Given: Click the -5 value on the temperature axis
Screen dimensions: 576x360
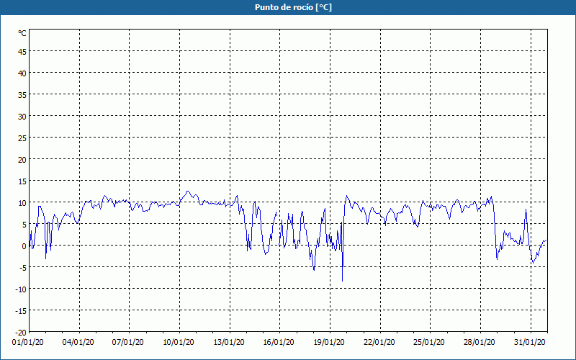Looking at the screenshot, I should pyautogui.click(x=22, y=268).
